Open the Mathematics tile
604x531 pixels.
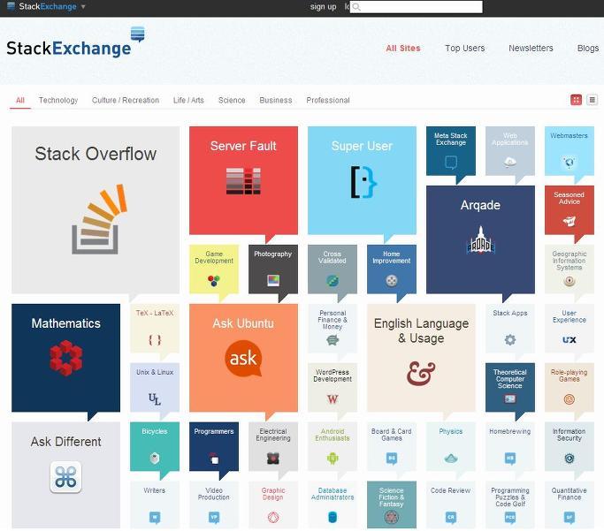click(65, 358)
